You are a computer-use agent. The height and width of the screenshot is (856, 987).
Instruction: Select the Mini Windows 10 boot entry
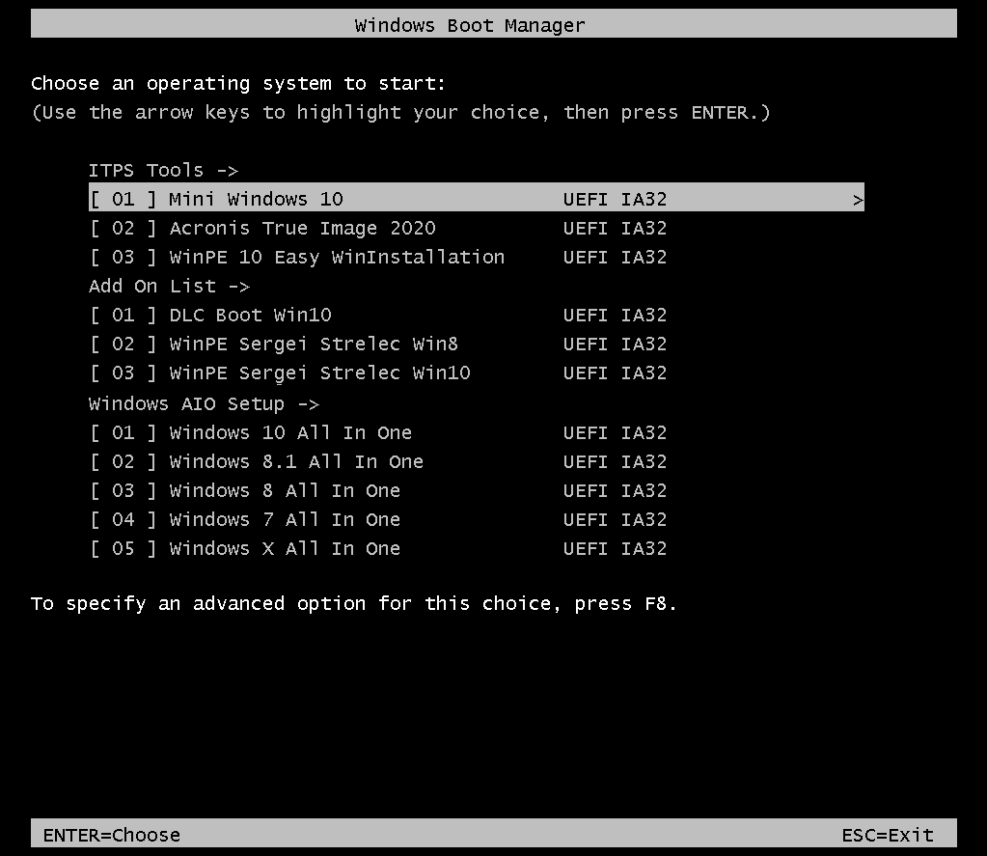coord(477,198)
